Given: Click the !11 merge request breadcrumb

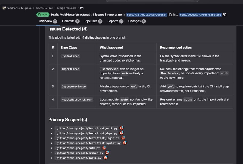Looking at the screenshot, I should point(82,8).
